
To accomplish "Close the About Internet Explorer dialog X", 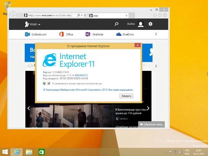I will point(137,45).
